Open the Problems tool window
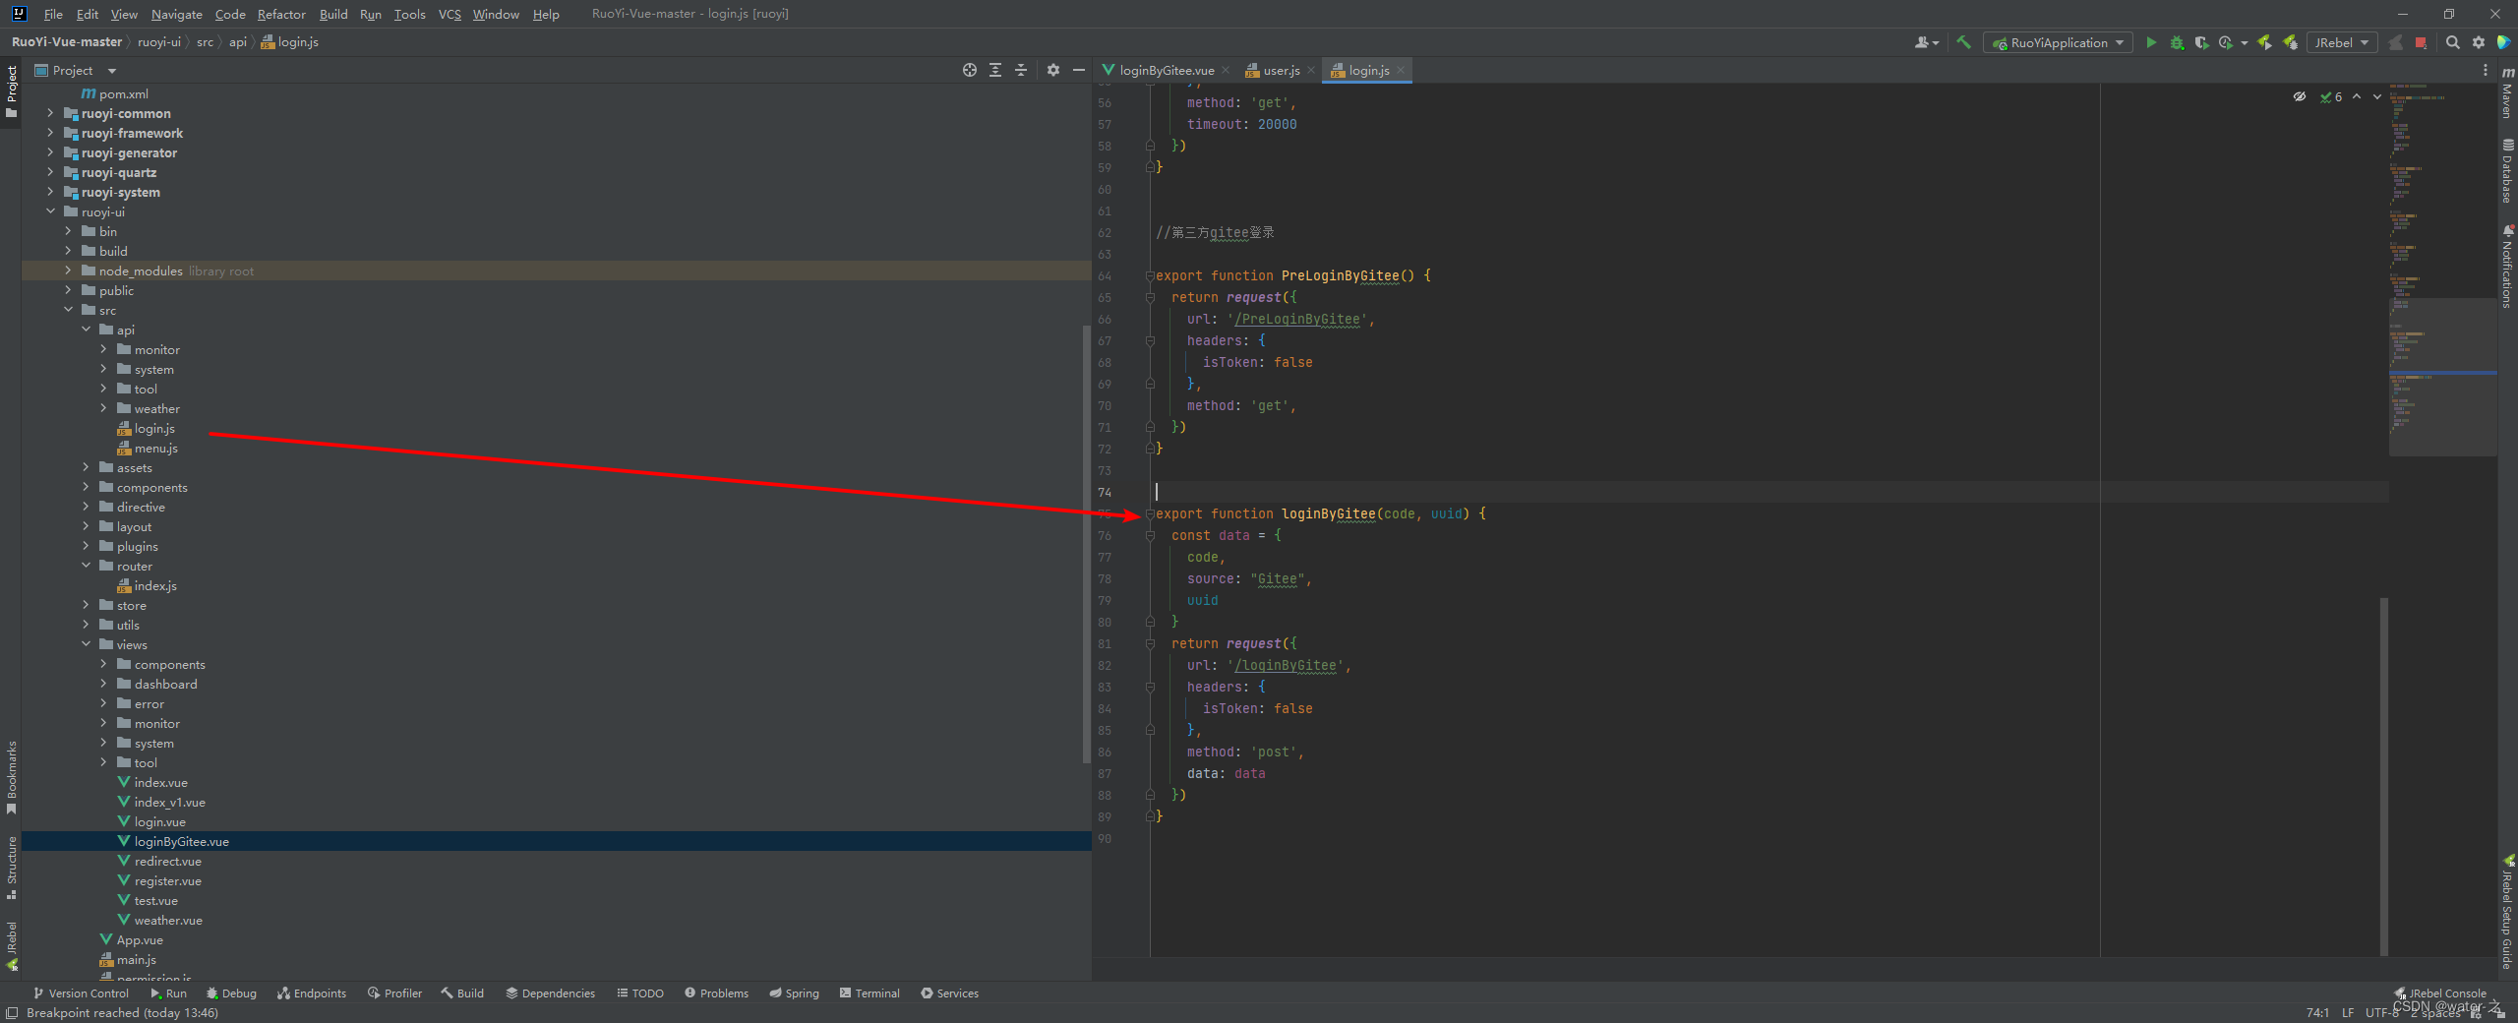The image size is (2518, 1023). point(716,993)
